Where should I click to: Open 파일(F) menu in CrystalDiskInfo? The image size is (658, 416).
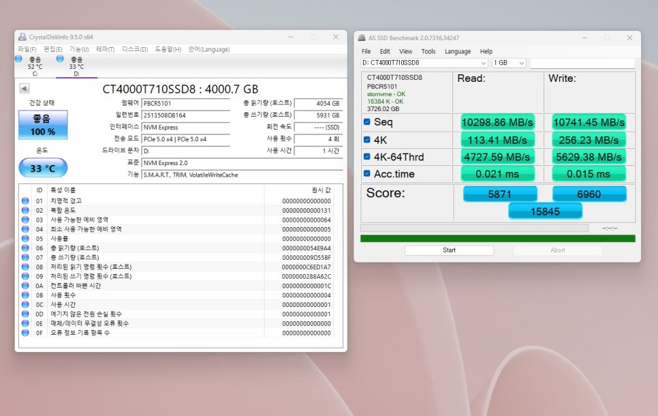pyautogui.click(x=27, y=49)
